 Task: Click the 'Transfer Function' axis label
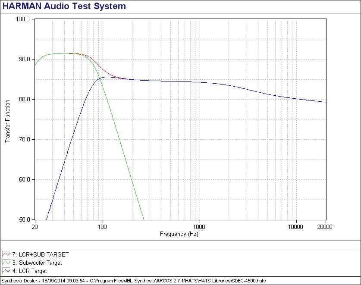[x=8, y=121]
